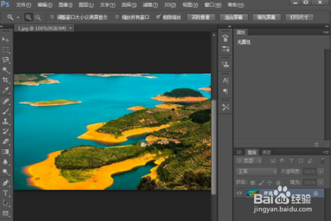
Task: Open the collapsed Brush Presets panel icon
Action: 226,49
